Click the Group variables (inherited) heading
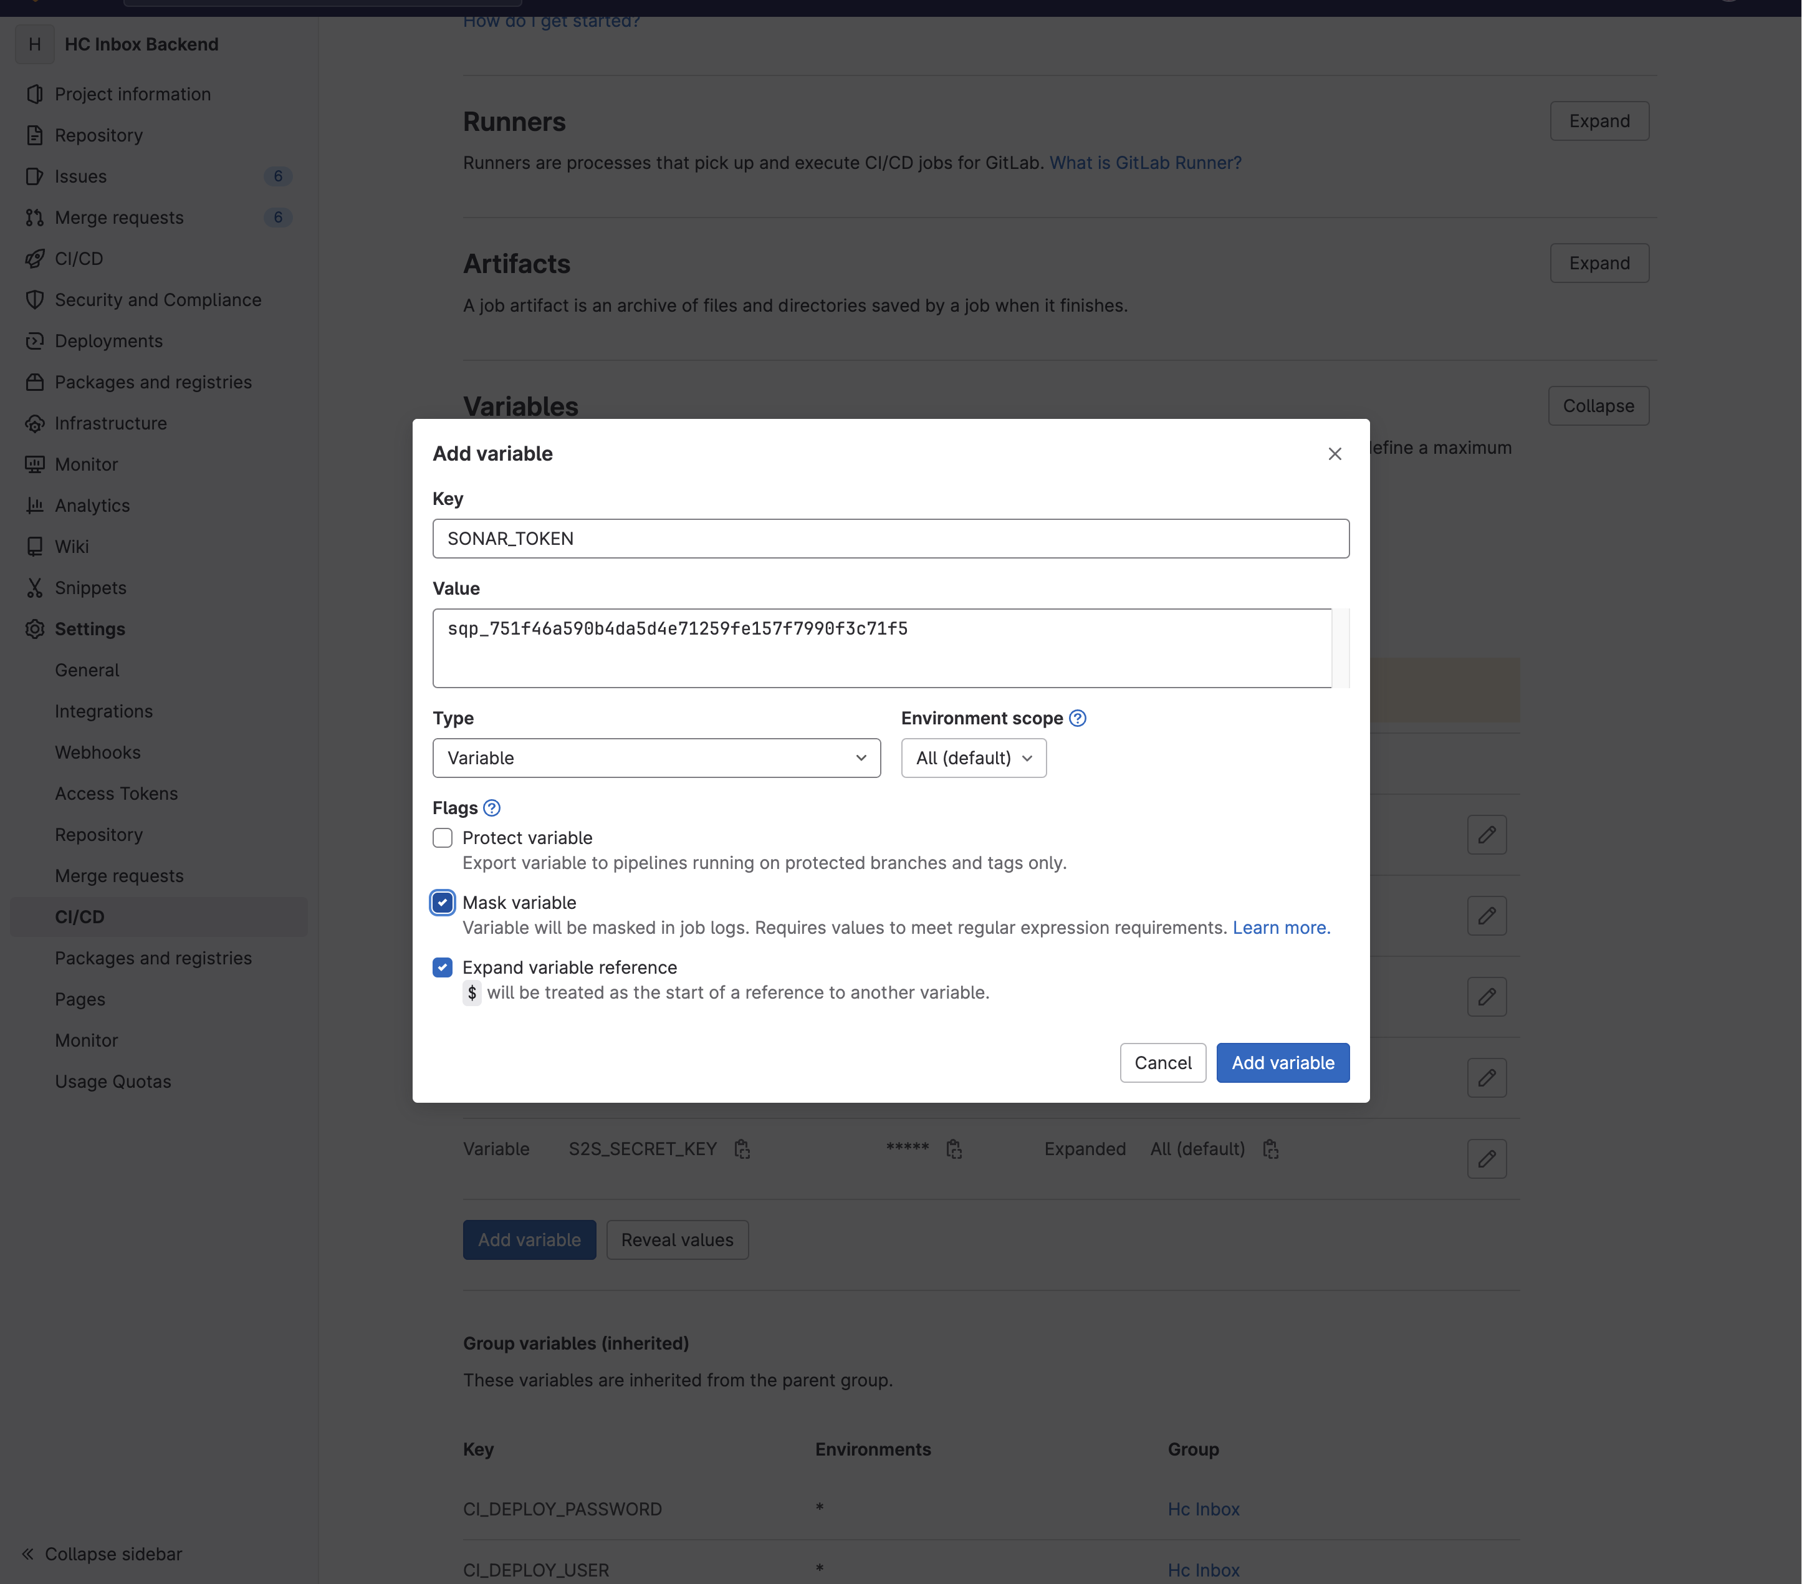 click(x=576, y=1343)
